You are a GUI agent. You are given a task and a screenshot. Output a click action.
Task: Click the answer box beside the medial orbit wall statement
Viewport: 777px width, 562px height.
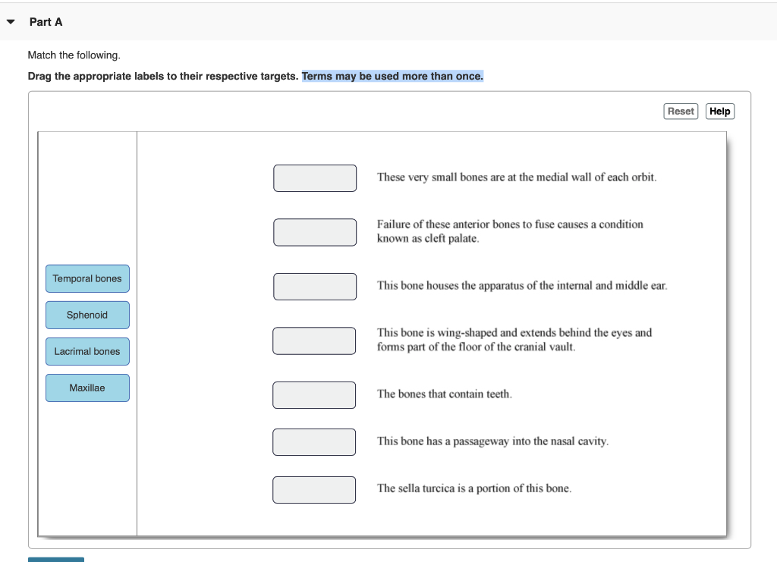pos(314,177)
